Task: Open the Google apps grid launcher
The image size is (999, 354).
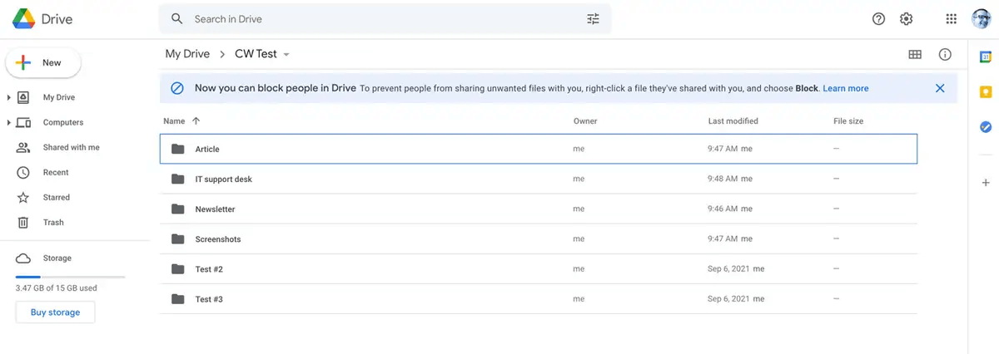Action: coord(952,19)
